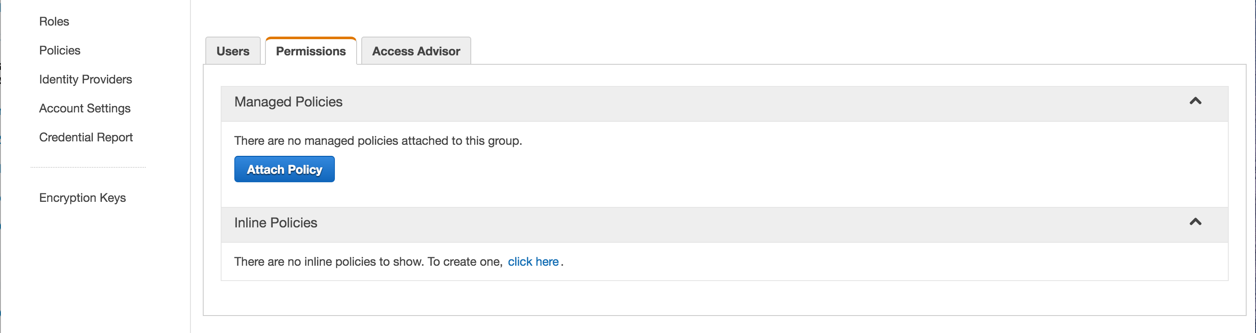The height and width of the screenshot is (333, 1256).
Task: Click the 'no inline policies to show' text
Action: coord(368,262)
